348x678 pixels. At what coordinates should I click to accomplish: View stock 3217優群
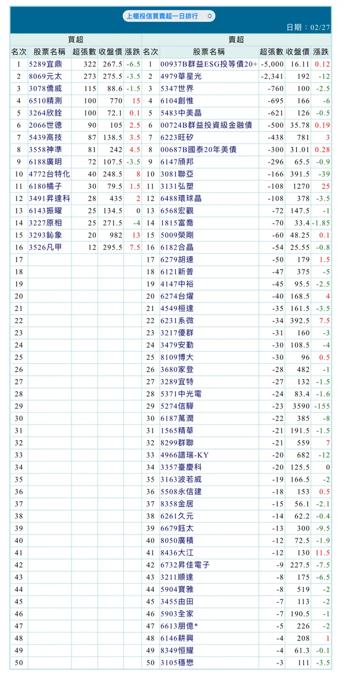177,333
